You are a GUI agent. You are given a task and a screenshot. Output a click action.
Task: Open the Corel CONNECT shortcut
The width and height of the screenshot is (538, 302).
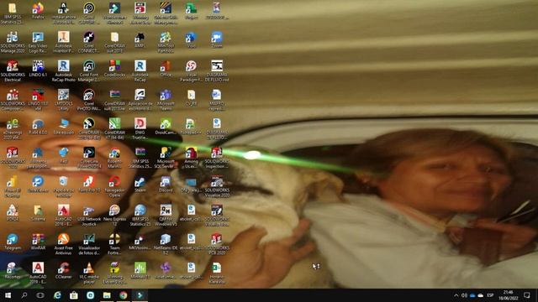pyautogui.click(x=89, y=42)
